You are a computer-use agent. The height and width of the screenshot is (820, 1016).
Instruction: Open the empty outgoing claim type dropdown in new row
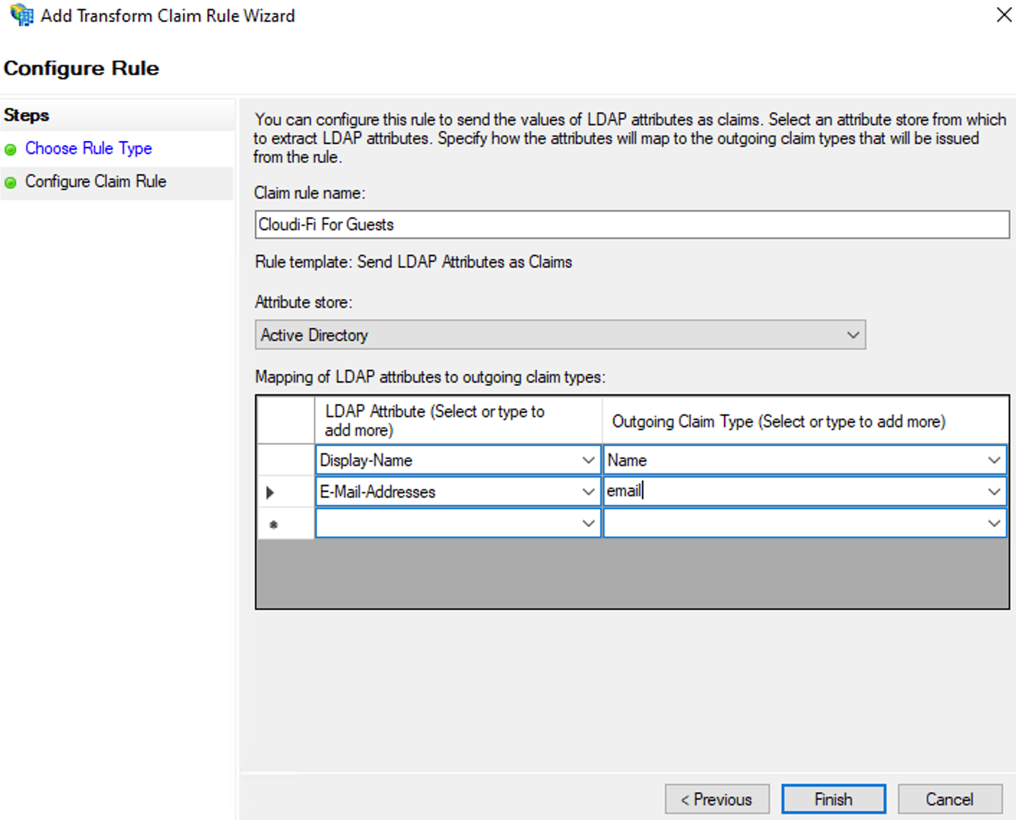pyautogui.click(x=994, y=524)
